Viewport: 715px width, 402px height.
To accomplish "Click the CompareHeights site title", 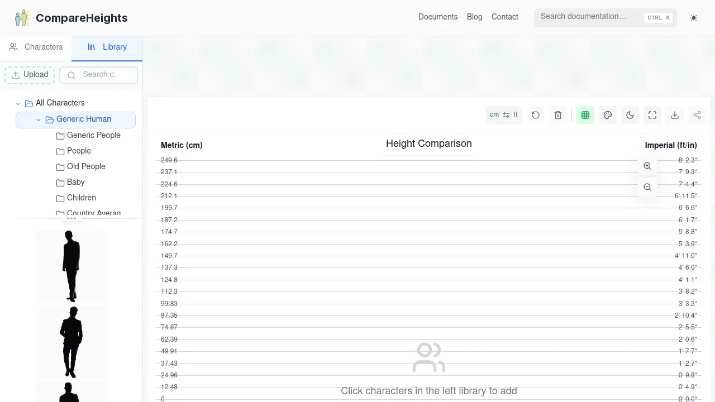I will tap(82, 18).
